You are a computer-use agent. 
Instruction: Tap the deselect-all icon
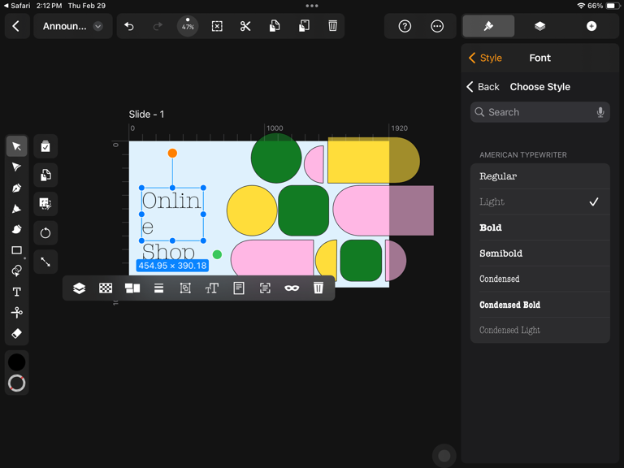click(217, 26)
